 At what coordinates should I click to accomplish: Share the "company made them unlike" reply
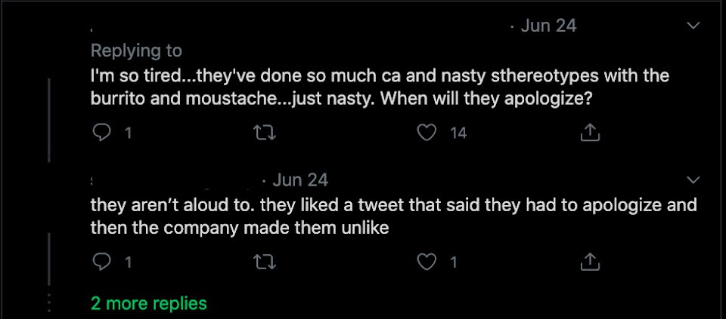(589, 262)
